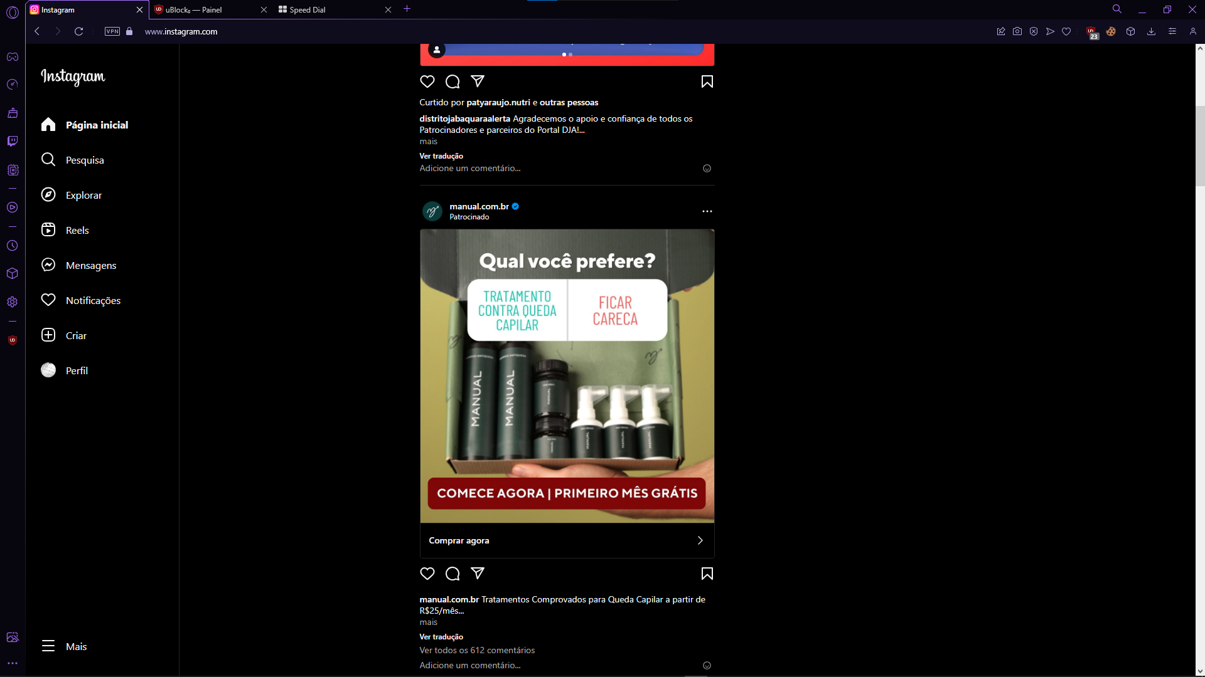Like the manual.com.br sponsored post

click(427, 574)
